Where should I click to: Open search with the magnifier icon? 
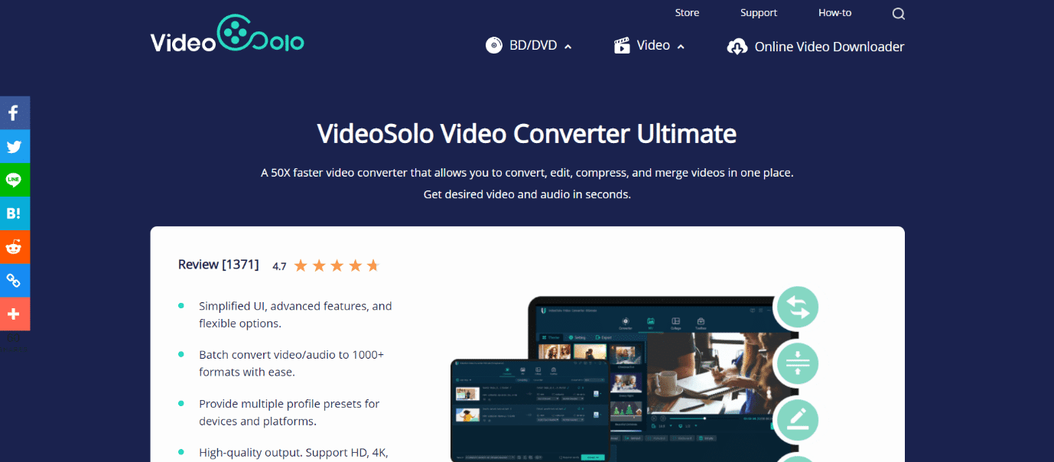(898, 13)
